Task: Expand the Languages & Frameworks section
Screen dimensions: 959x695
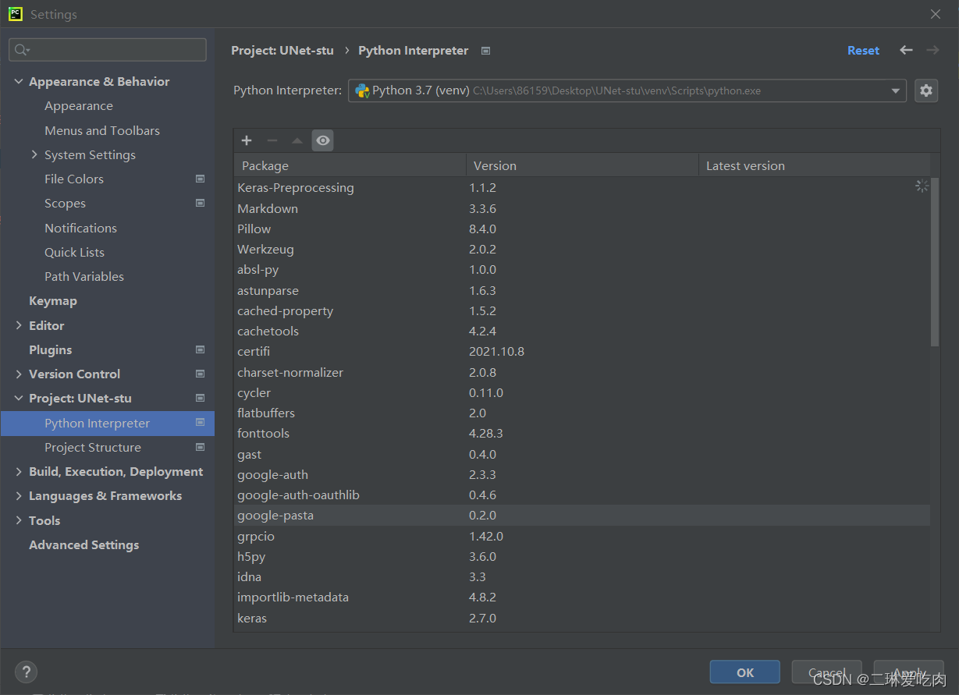Action: tap(19, 495)
